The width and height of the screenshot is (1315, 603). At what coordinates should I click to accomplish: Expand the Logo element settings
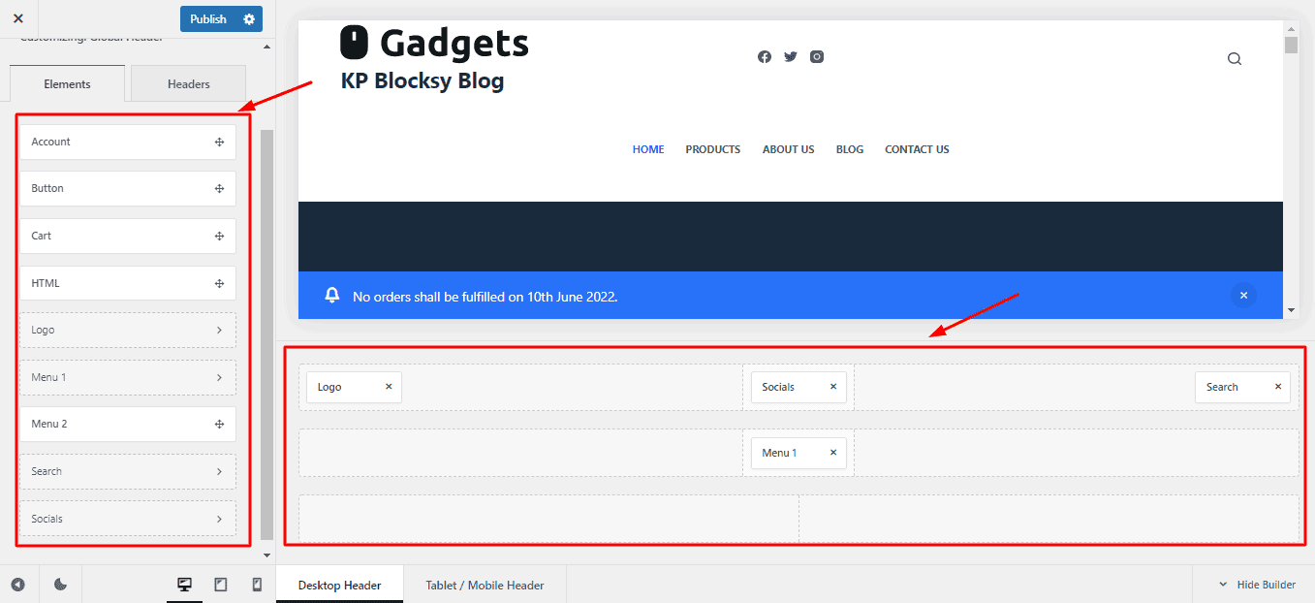click(x=127, y=331)
